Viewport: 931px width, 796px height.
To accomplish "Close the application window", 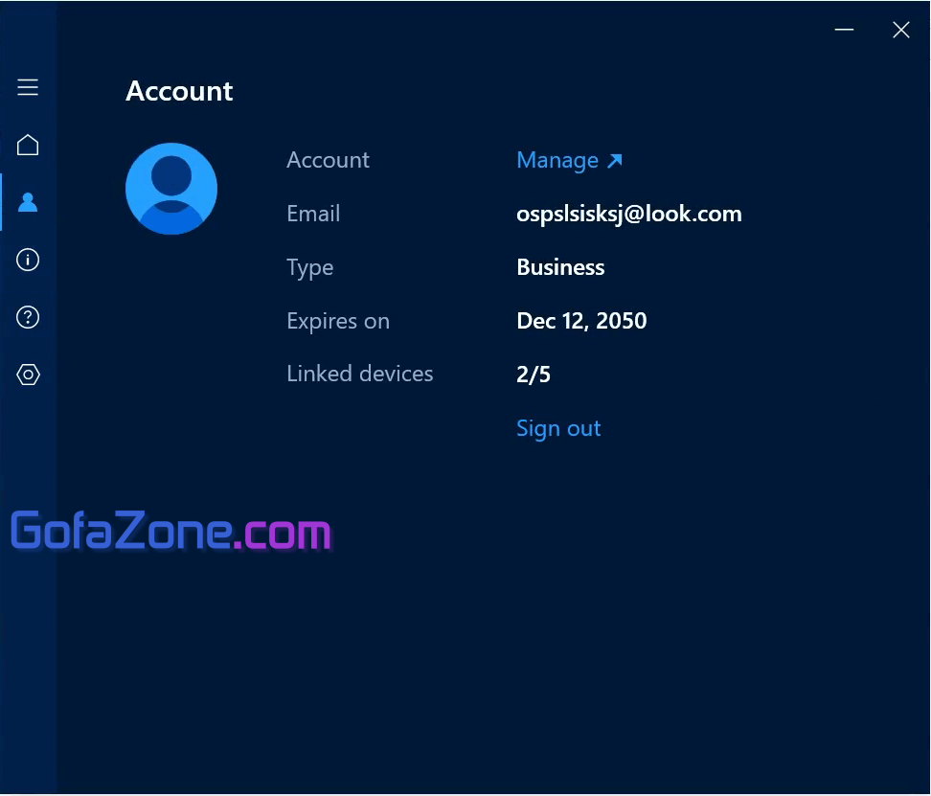I will pyautogui.click(x=900, y=31).
